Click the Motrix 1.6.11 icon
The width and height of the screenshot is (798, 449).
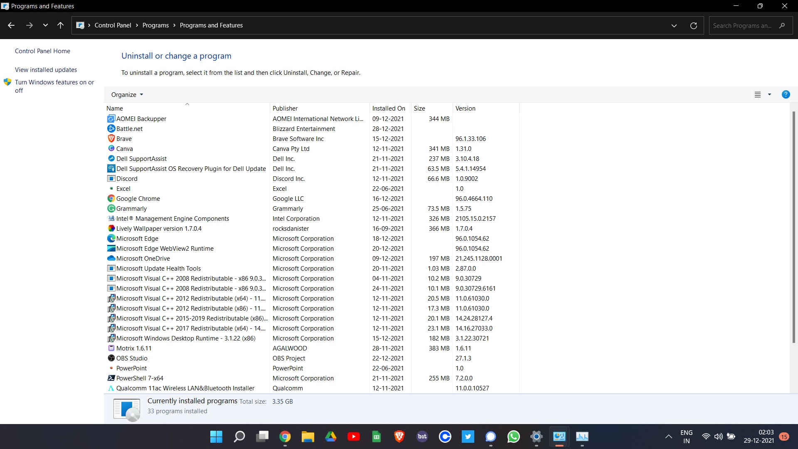(x=111, y=348)
